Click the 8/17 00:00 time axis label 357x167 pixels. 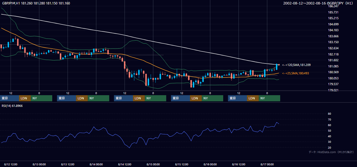click(x=267, y=164)
